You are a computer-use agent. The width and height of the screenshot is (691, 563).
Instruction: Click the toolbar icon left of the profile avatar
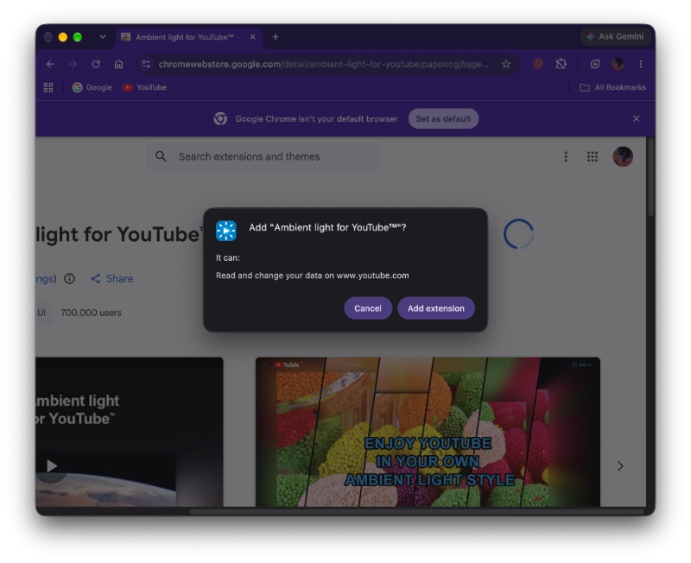point(595,64)
